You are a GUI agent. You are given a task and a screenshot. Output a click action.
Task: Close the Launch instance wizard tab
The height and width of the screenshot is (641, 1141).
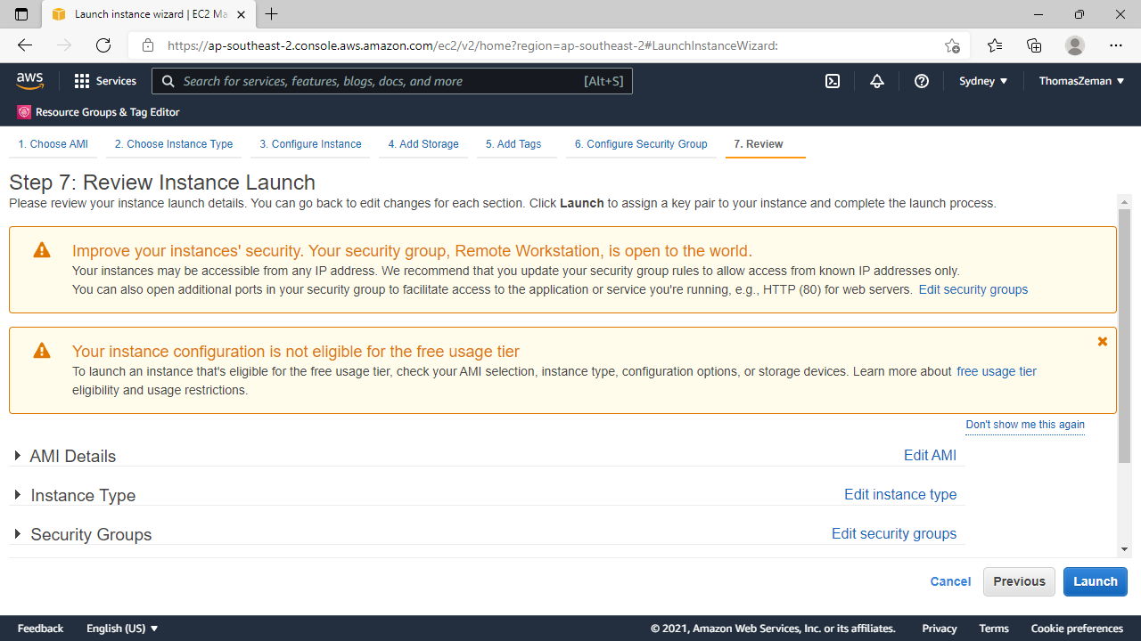point(241,14)
